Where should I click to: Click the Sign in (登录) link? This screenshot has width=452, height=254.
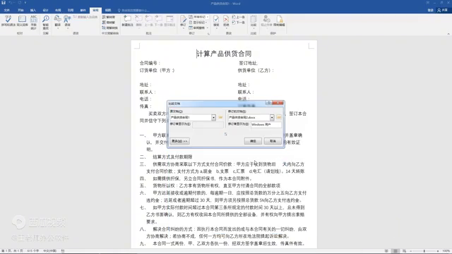430,10
